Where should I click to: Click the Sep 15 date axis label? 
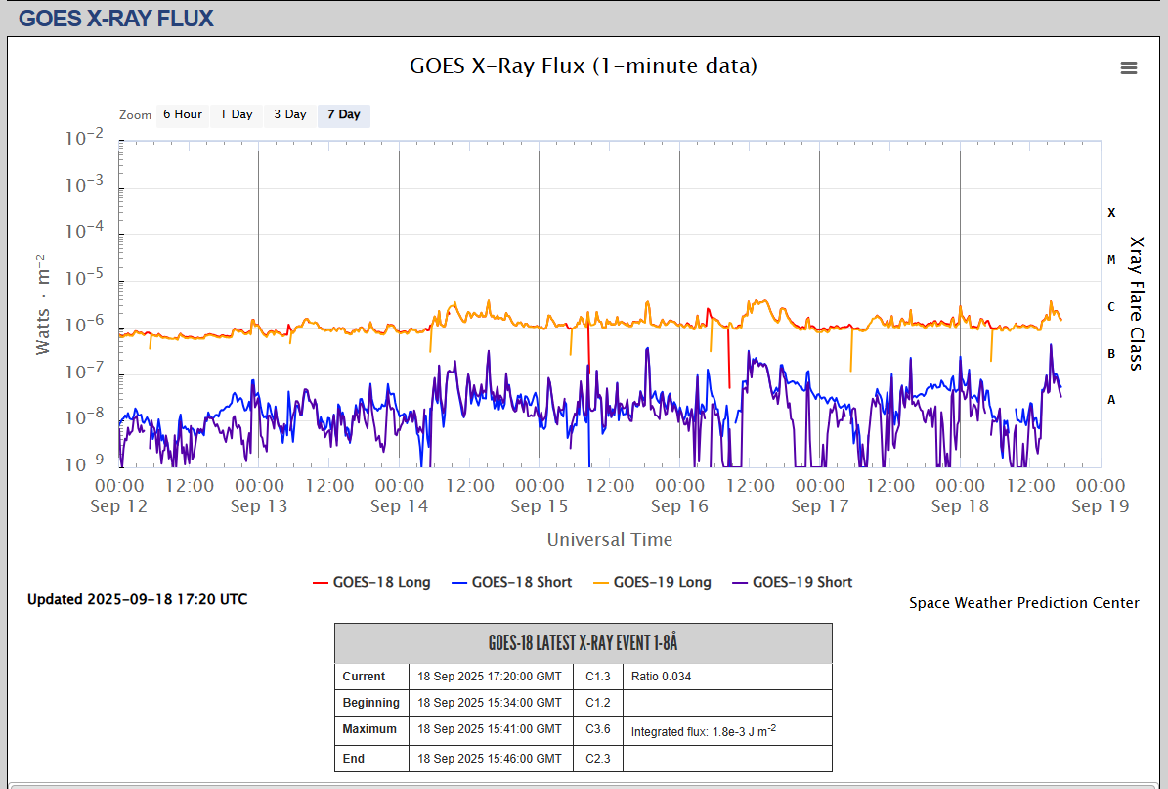(x=540, y=506)
